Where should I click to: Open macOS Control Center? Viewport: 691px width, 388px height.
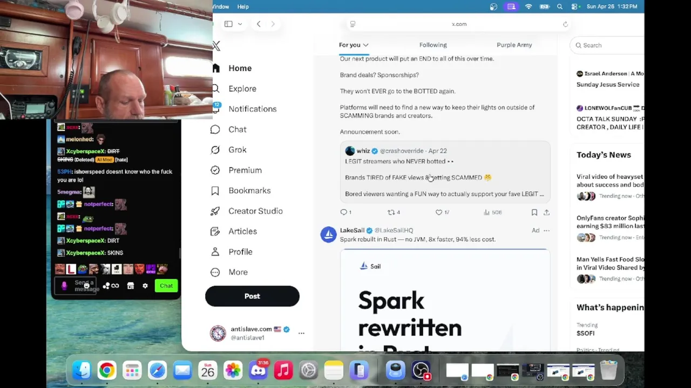click(x=574, y=6)
